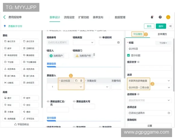
Task: Switch to the 数据管理 tab
Action: point(120,17)
